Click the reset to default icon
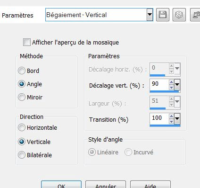200x188 pixels. (195, 15)
